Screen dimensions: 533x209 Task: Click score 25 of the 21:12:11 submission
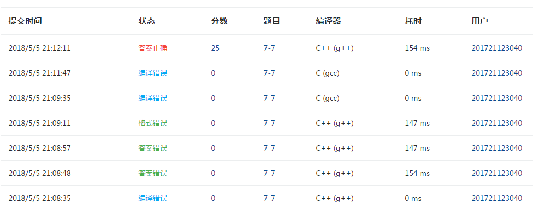pyautogui.click(x=215, y=48)
